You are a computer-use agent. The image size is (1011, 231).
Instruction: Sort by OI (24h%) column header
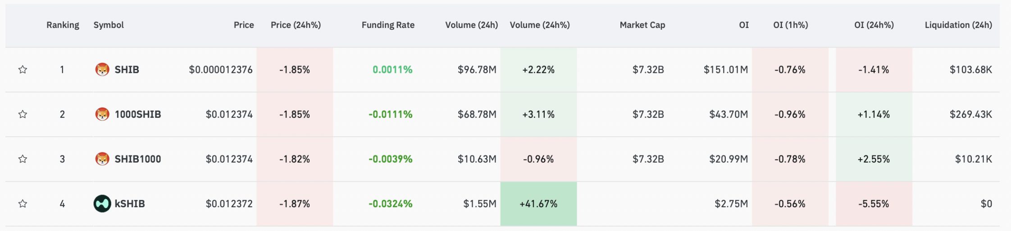pyautogui.click(x=874, y=25)
